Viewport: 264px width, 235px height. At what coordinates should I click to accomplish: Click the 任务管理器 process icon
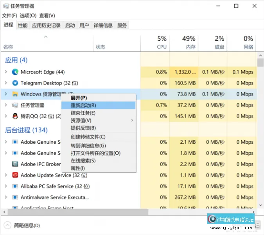tap(15, 105)
